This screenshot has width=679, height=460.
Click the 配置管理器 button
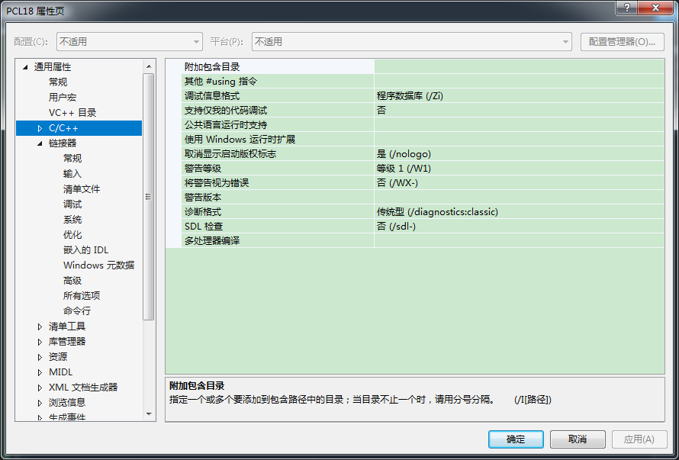point(622,42)
